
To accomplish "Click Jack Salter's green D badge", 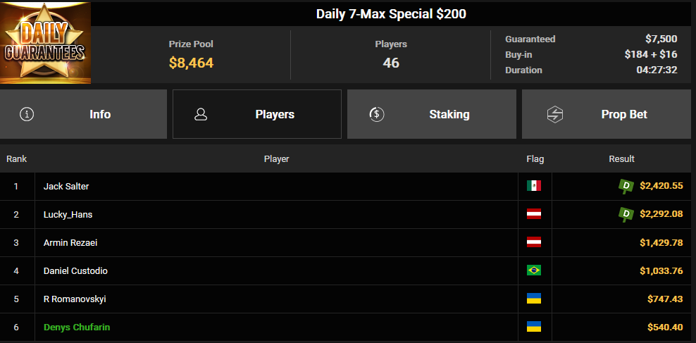I will (x=626, y=187).
